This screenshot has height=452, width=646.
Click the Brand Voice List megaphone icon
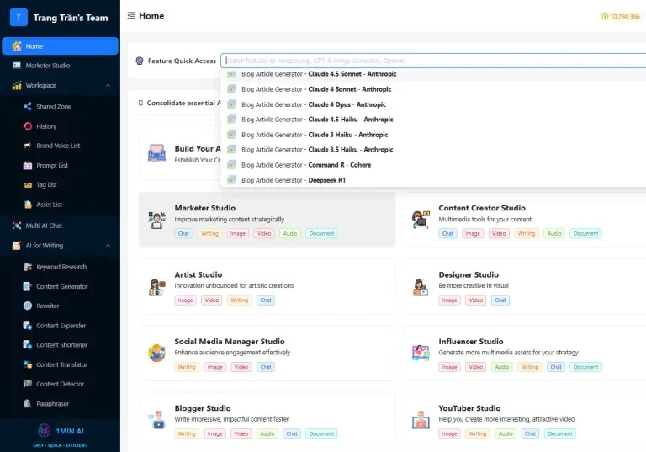[x=28, y=146]
